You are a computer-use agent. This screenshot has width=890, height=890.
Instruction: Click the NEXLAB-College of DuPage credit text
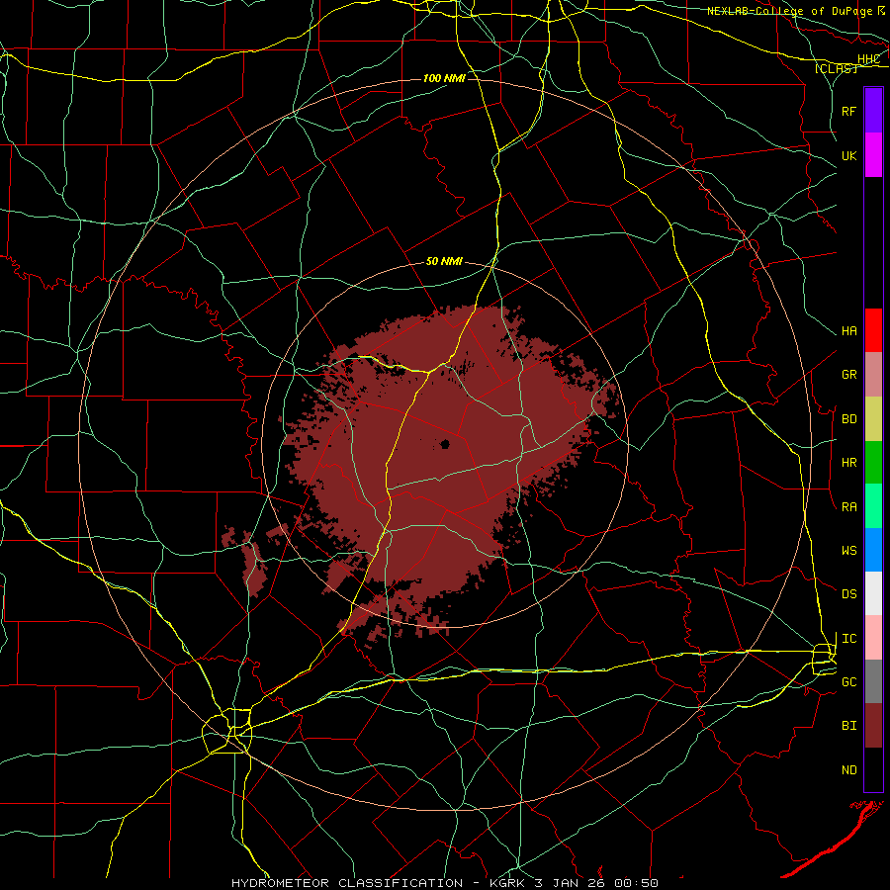[789, 11]
